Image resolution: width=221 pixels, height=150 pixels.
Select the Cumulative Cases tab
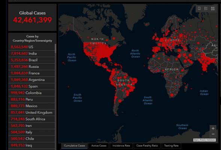75,145
